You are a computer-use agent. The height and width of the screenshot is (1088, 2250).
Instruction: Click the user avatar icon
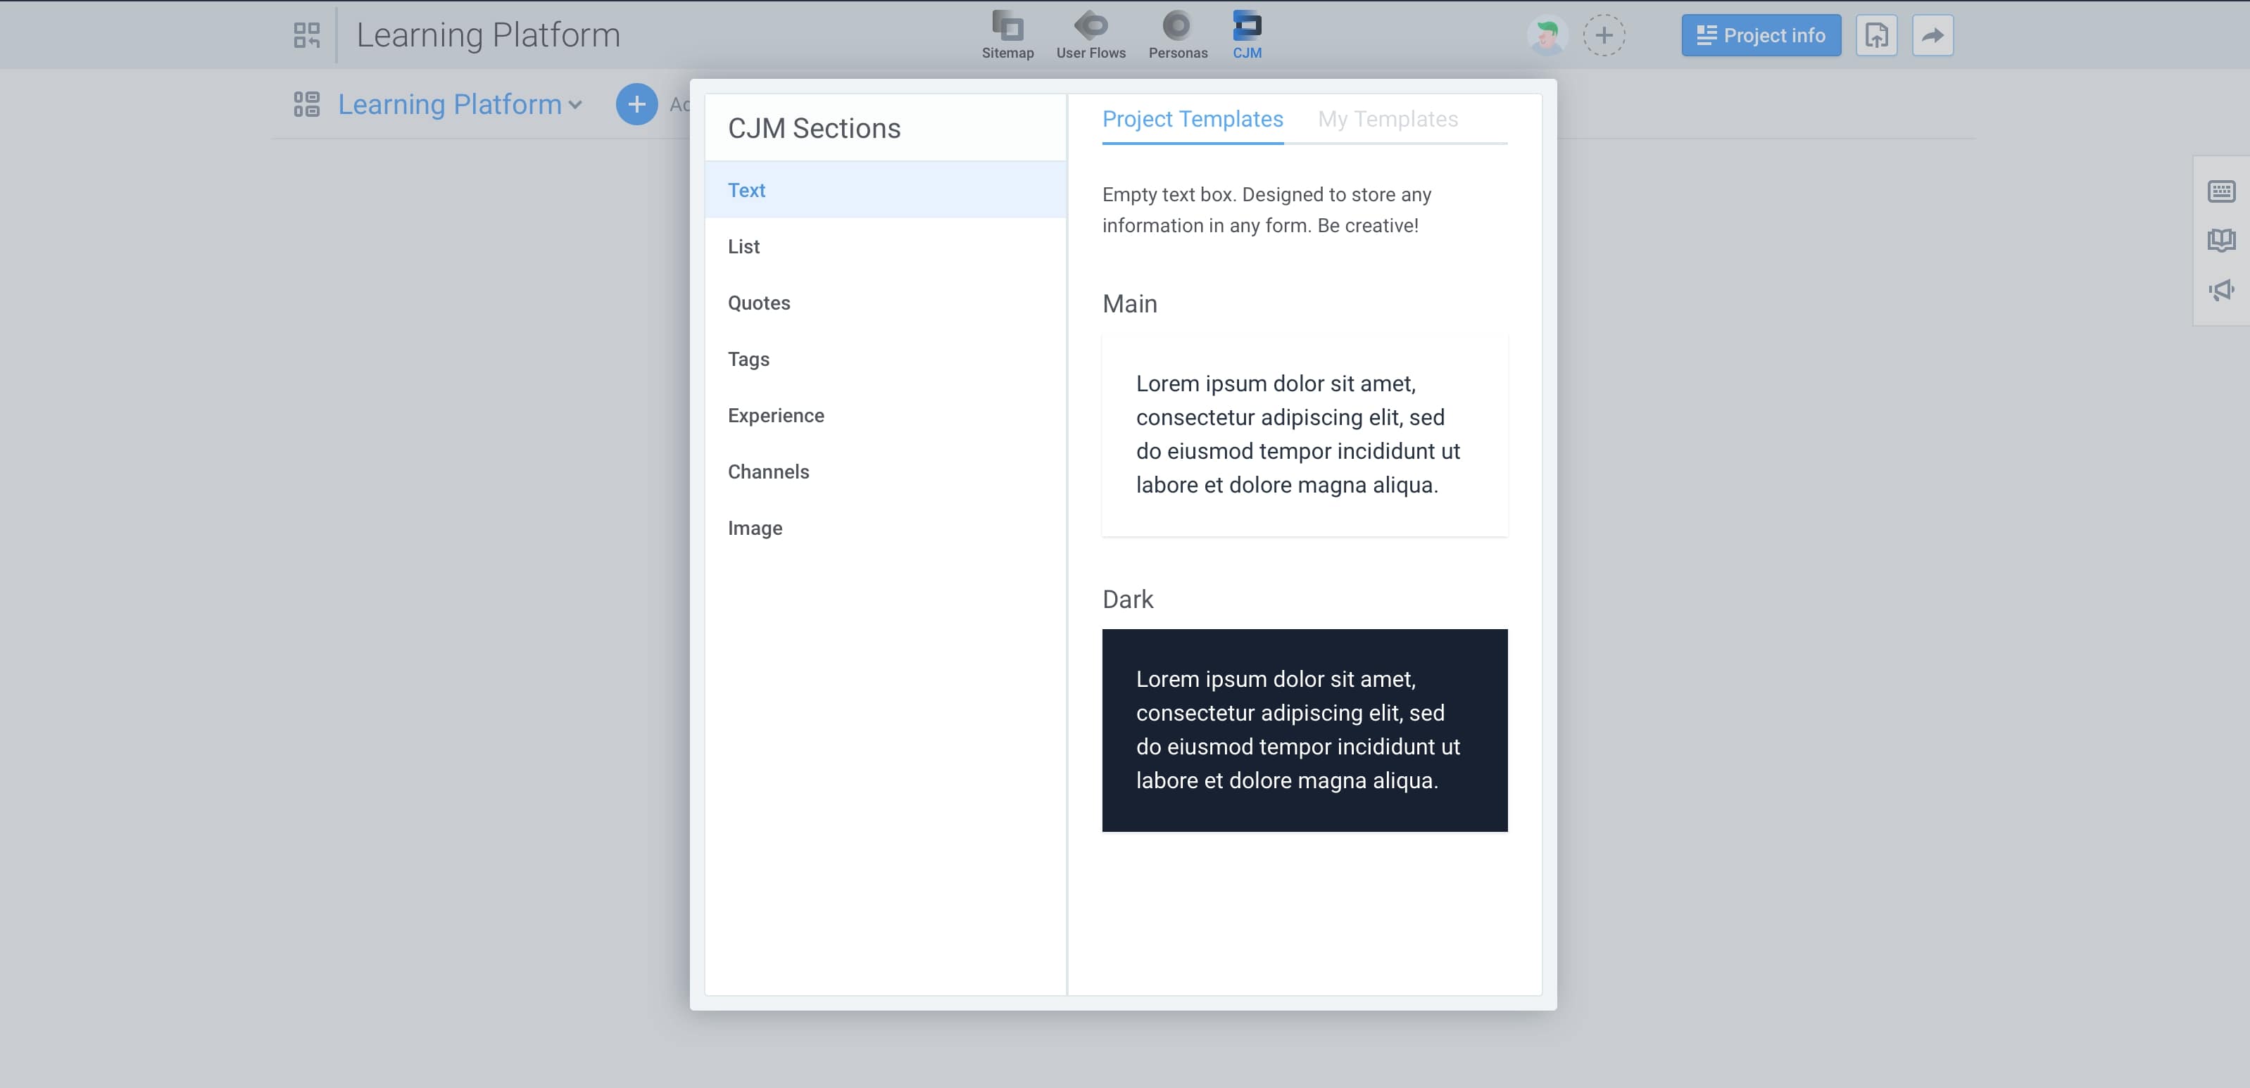pos(1547,36)
